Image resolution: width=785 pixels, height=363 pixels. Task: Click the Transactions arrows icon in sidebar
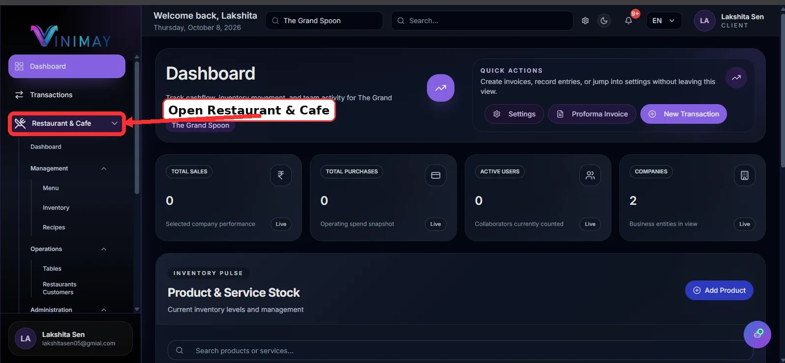[x=19, y=95]
